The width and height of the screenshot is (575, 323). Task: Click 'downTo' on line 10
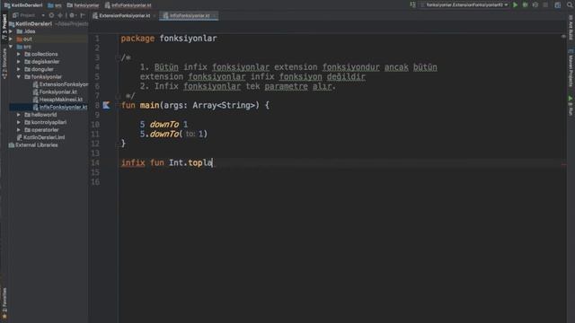click(x=164, y=125)
